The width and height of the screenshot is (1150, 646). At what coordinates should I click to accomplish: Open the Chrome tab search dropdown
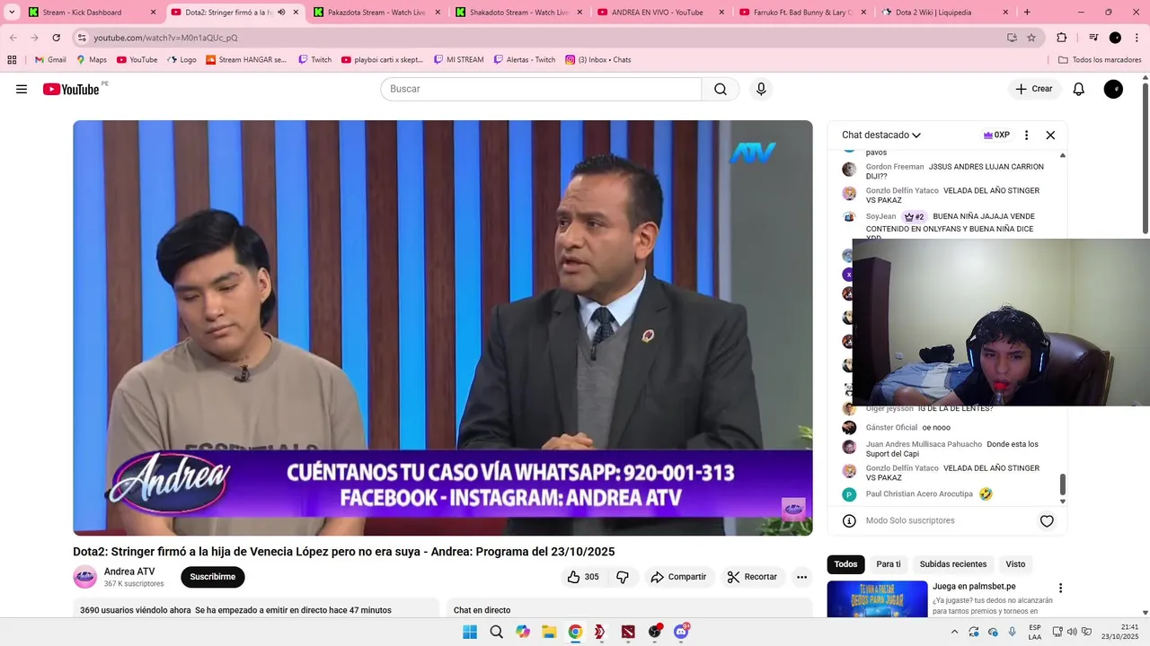point(12,13)
